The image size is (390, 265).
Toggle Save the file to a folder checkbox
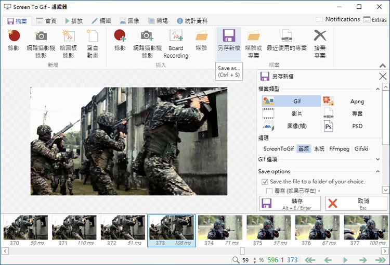pyautogui.click(x=265, y=182)
